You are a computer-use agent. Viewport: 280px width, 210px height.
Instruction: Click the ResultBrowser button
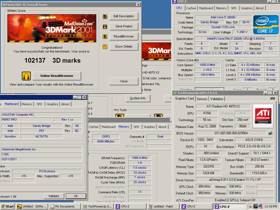(x=124, y=36)
